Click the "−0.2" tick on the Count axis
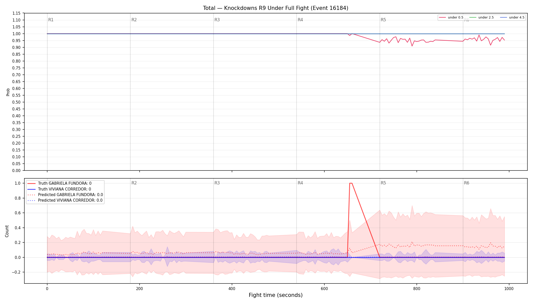 [x=16, y=272]
